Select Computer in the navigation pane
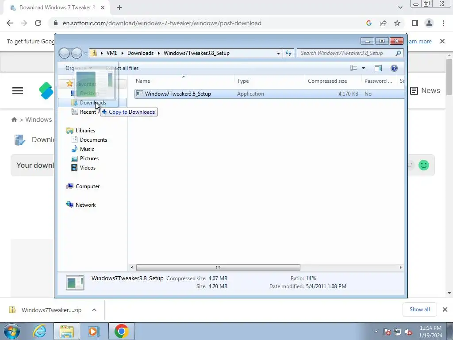The width and height of the screenshot is (453, 340). click(x=87, y=186)
